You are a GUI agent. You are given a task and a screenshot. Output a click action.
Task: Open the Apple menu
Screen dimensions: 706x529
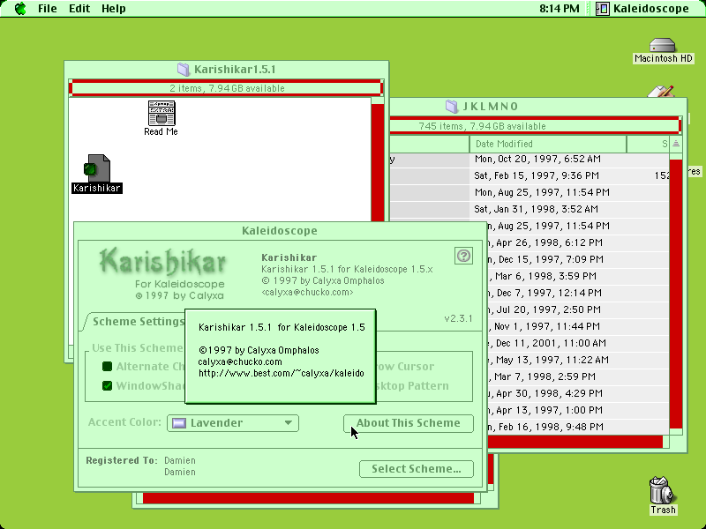click(20, 9)
